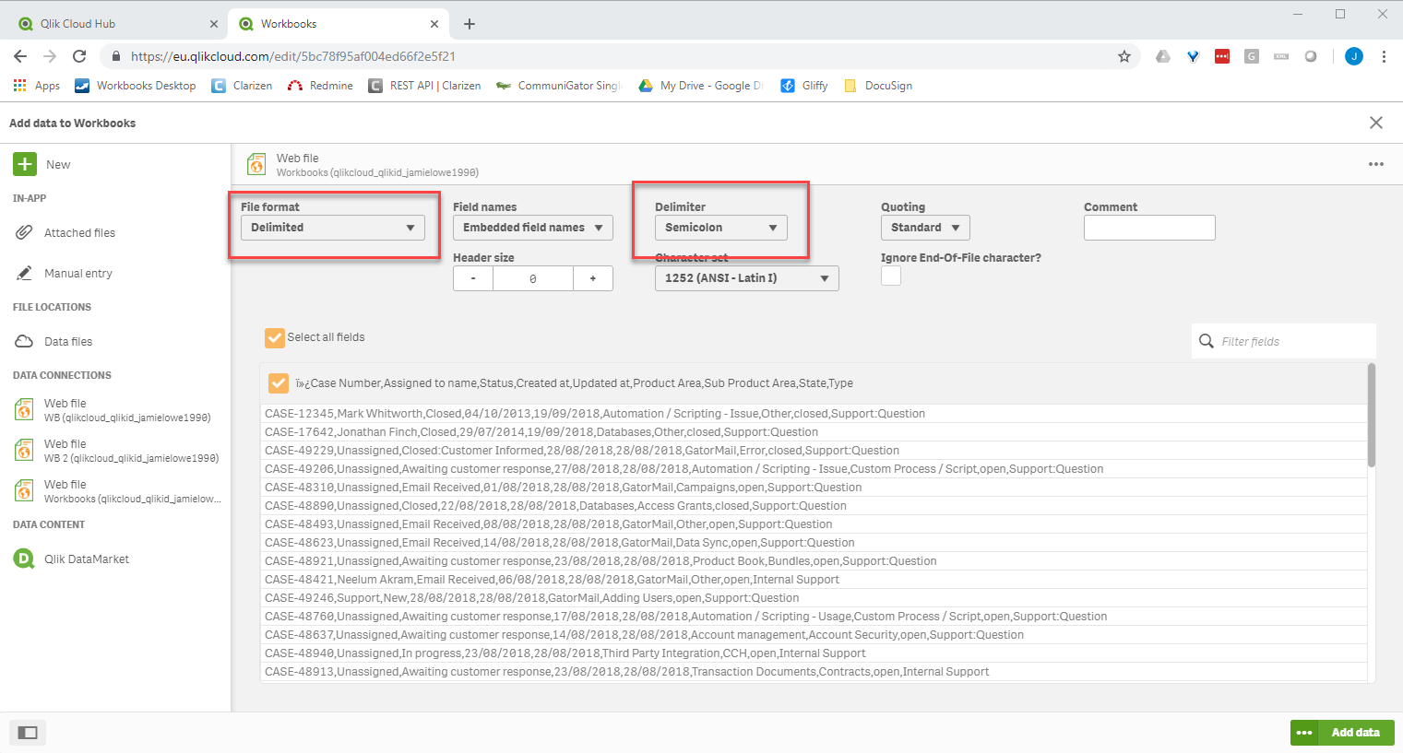Open the Chrome profile avatar
This screenshot has width=1403, height=753.
pyautogui.click(x=1354, y=56)
